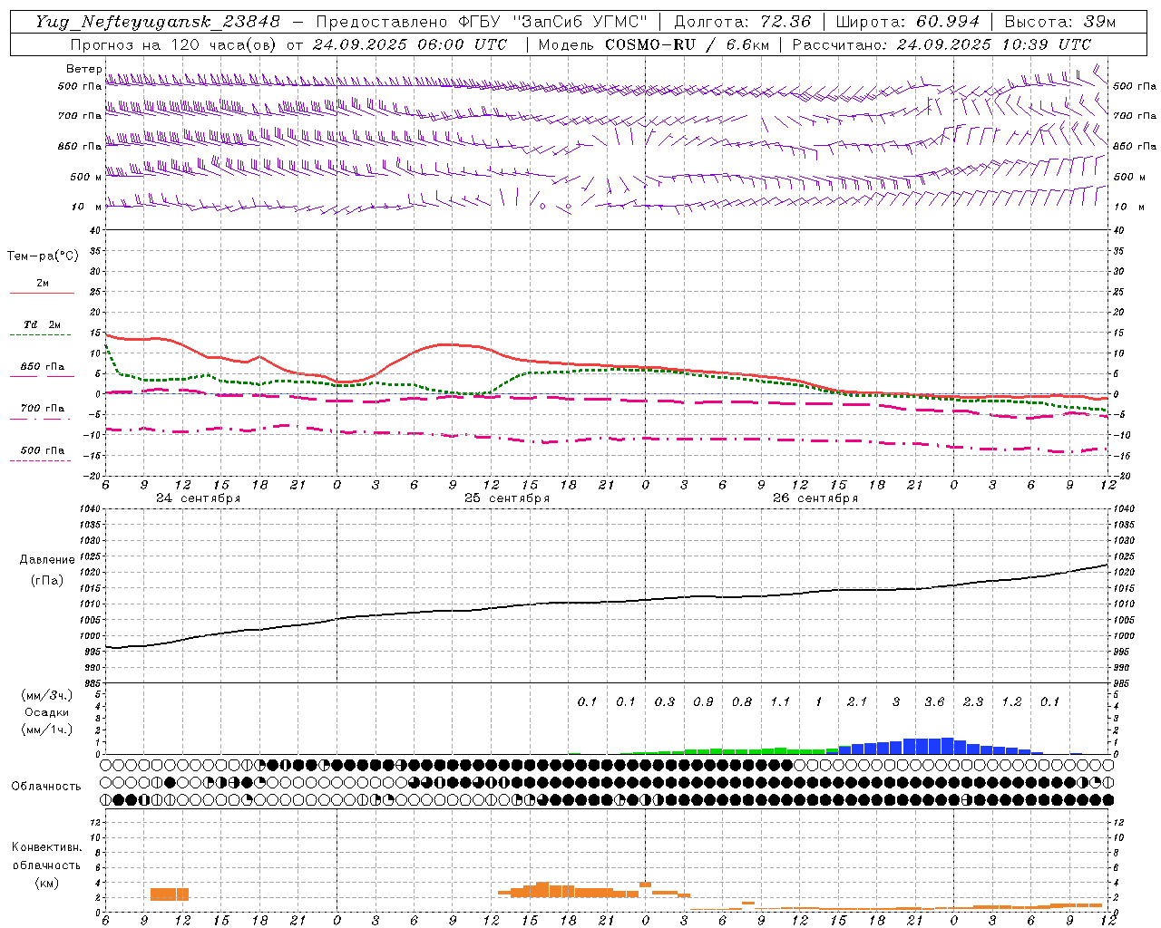This screenshot has width=1161, height=928.
Task: Click the 3.6 precipitation value
Action: pos(934,702)
